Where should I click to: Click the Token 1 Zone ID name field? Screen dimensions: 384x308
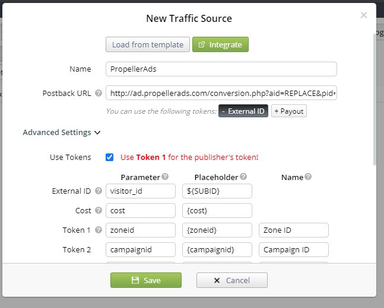pos(294,230)
